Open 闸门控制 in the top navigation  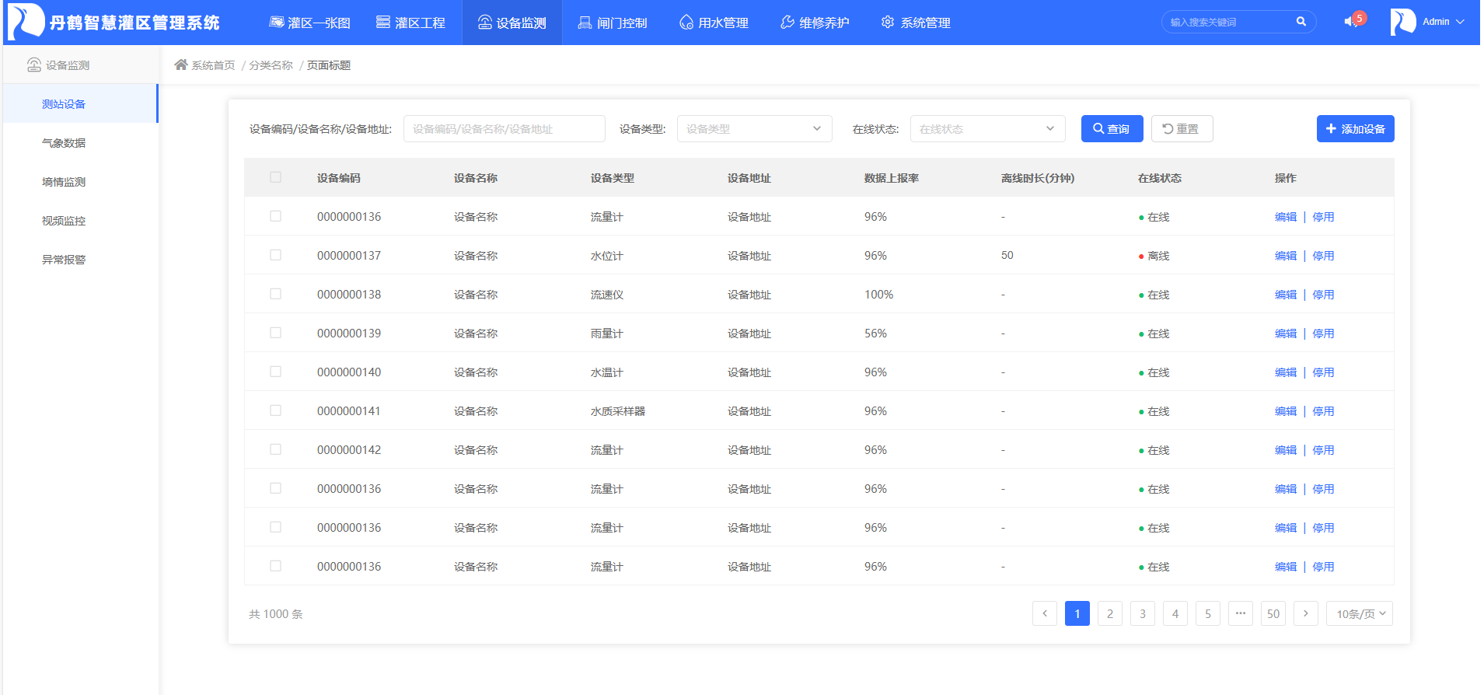click(x=613, y=23)
